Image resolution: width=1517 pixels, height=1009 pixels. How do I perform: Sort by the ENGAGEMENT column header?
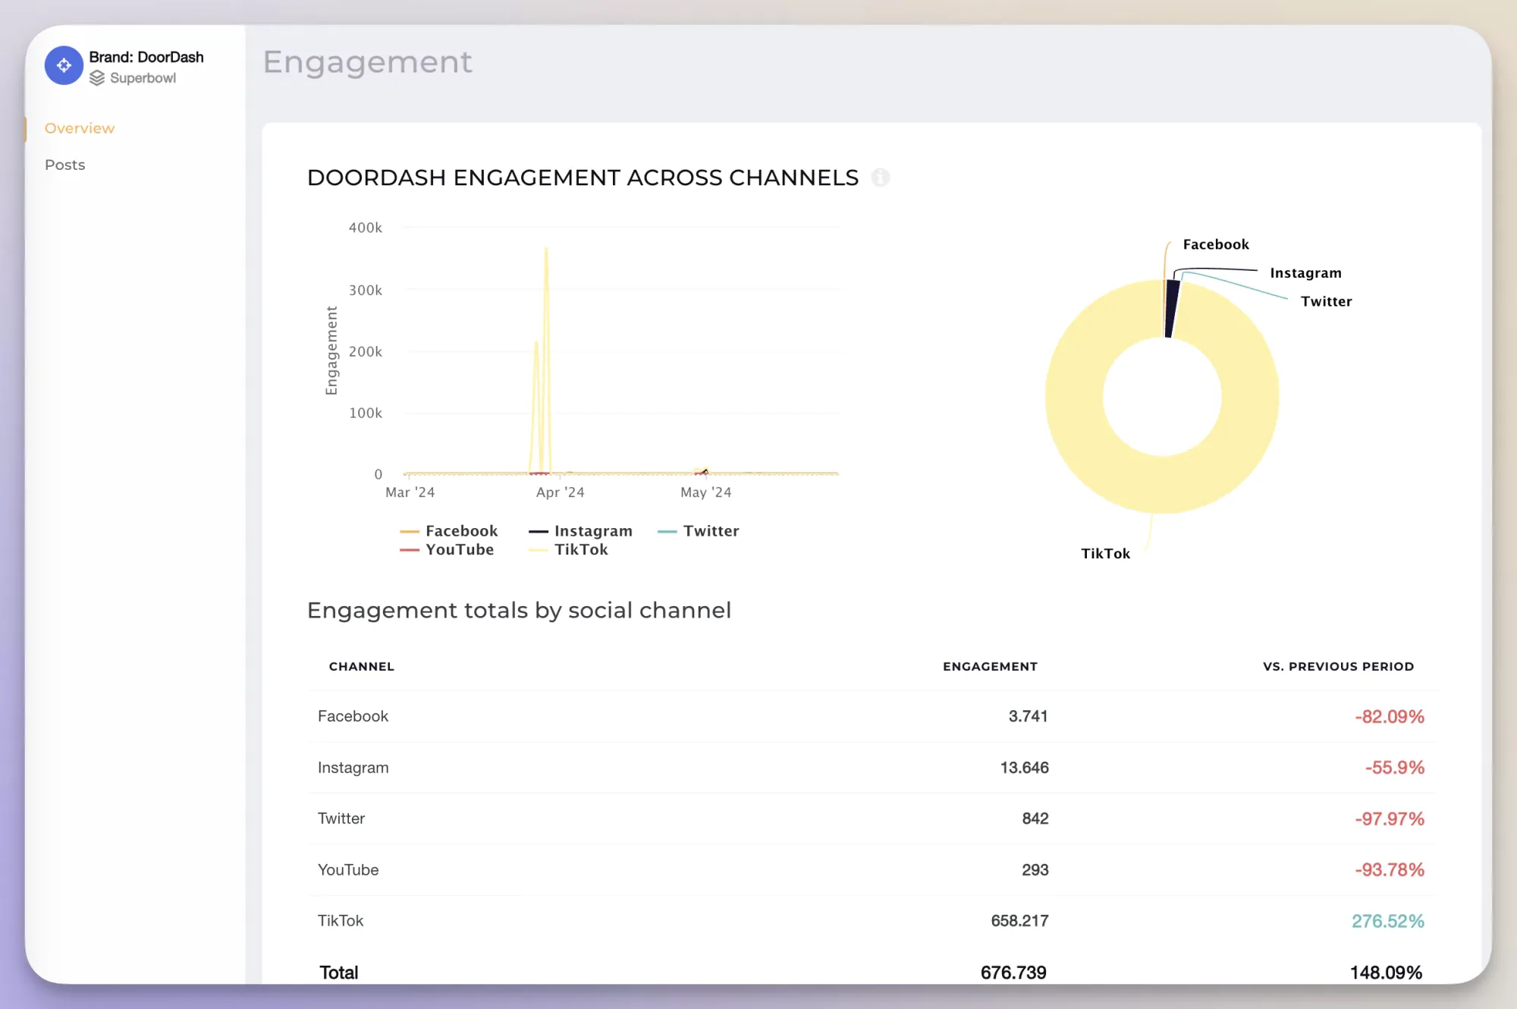(x=990, y=666)
